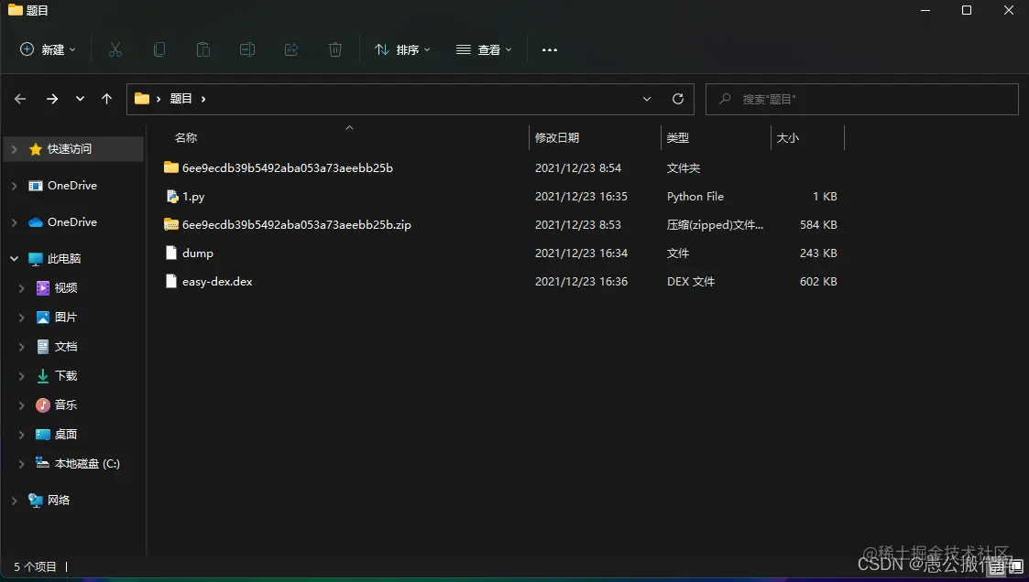Go up one folder level

tap(107, 99)
